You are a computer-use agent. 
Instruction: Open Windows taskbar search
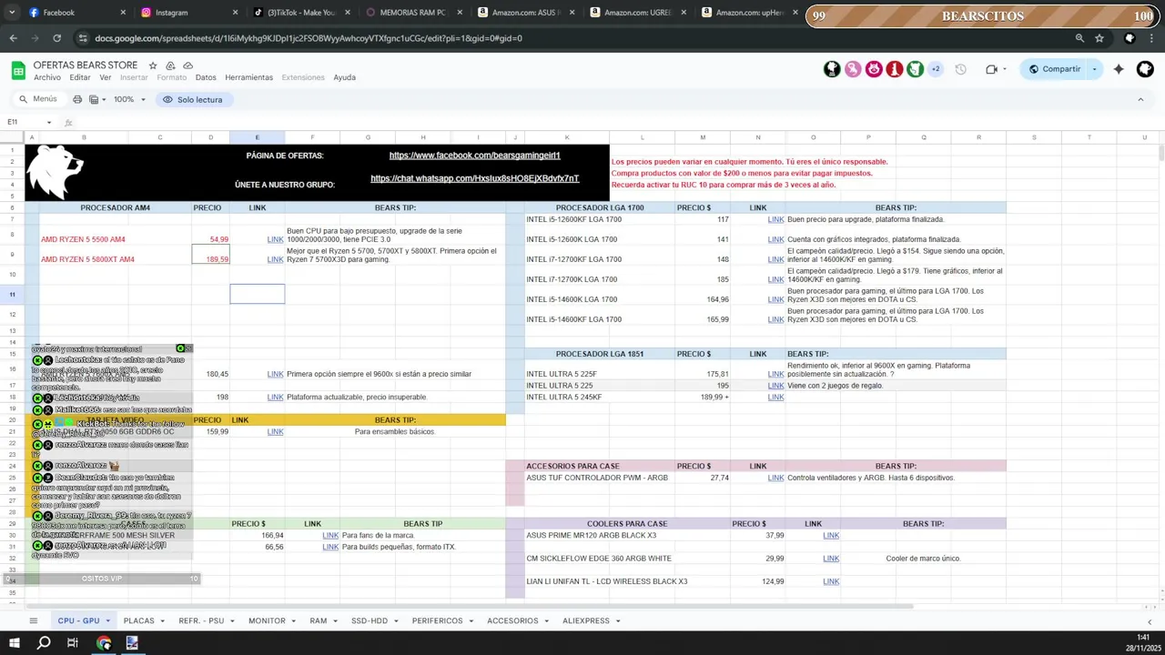[43, 643]
